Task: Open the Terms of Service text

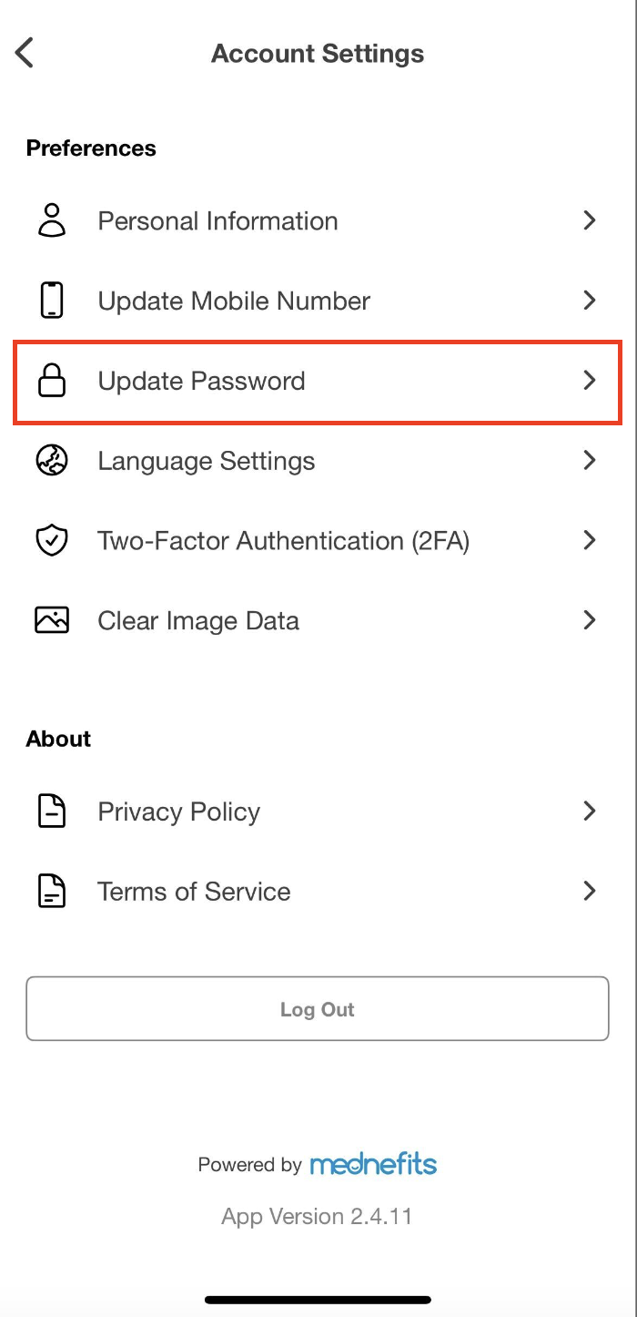Action: coord(194,892)
